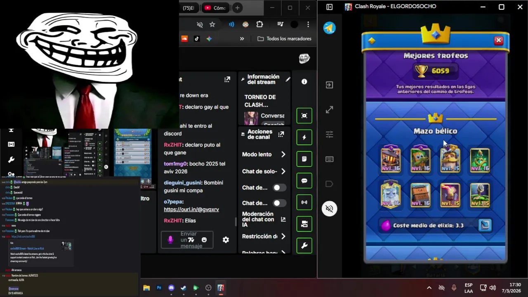Screen dimensions: 528x297
Task: Open the SoundCloud bookmark
Action: pyautogui.click(x=184, y=38)
